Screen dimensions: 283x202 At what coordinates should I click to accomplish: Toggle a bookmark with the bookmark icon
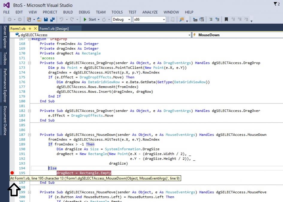226,19
